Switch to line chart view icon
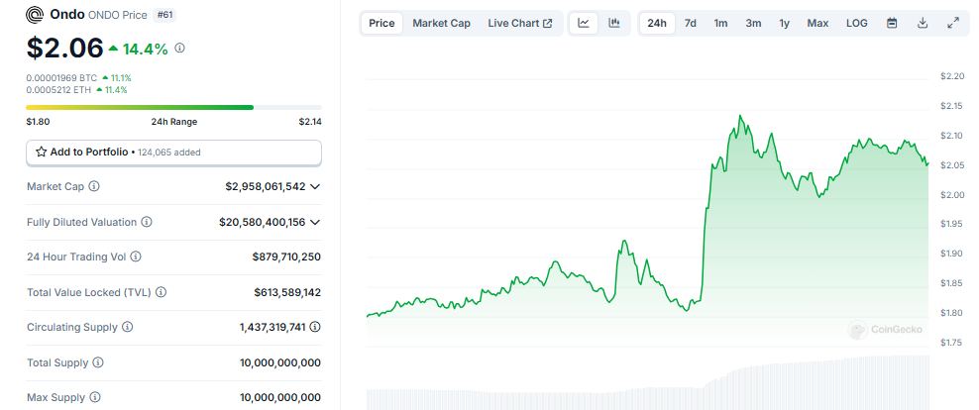This screenshot has width=979, height=410. (585, 23)
